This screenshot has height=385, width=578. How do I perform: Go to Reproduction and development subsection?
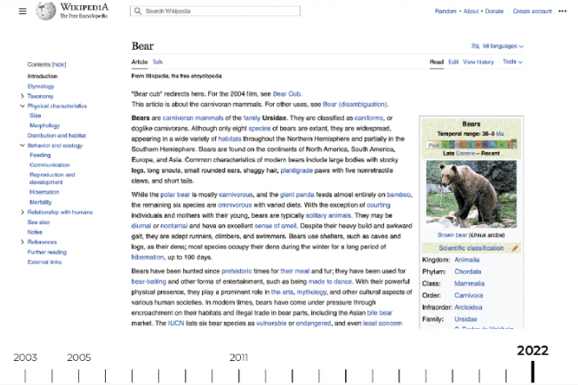tap(52, 179)
